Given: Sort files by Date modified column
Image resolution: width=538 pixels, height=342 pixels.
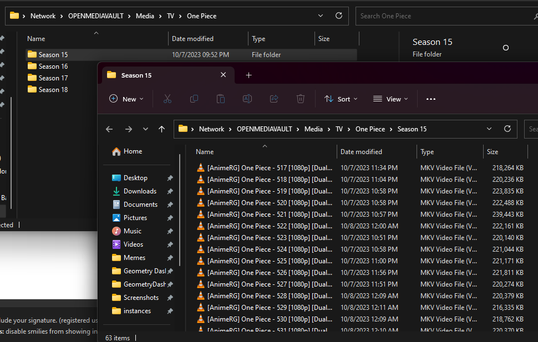Looking at the screenshot, I should pos(361,152).
